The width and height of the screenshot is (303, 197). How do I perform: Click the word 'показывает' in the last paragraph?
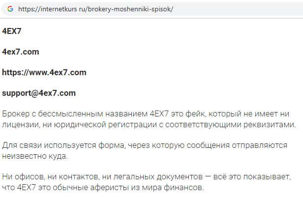[267, 177]
